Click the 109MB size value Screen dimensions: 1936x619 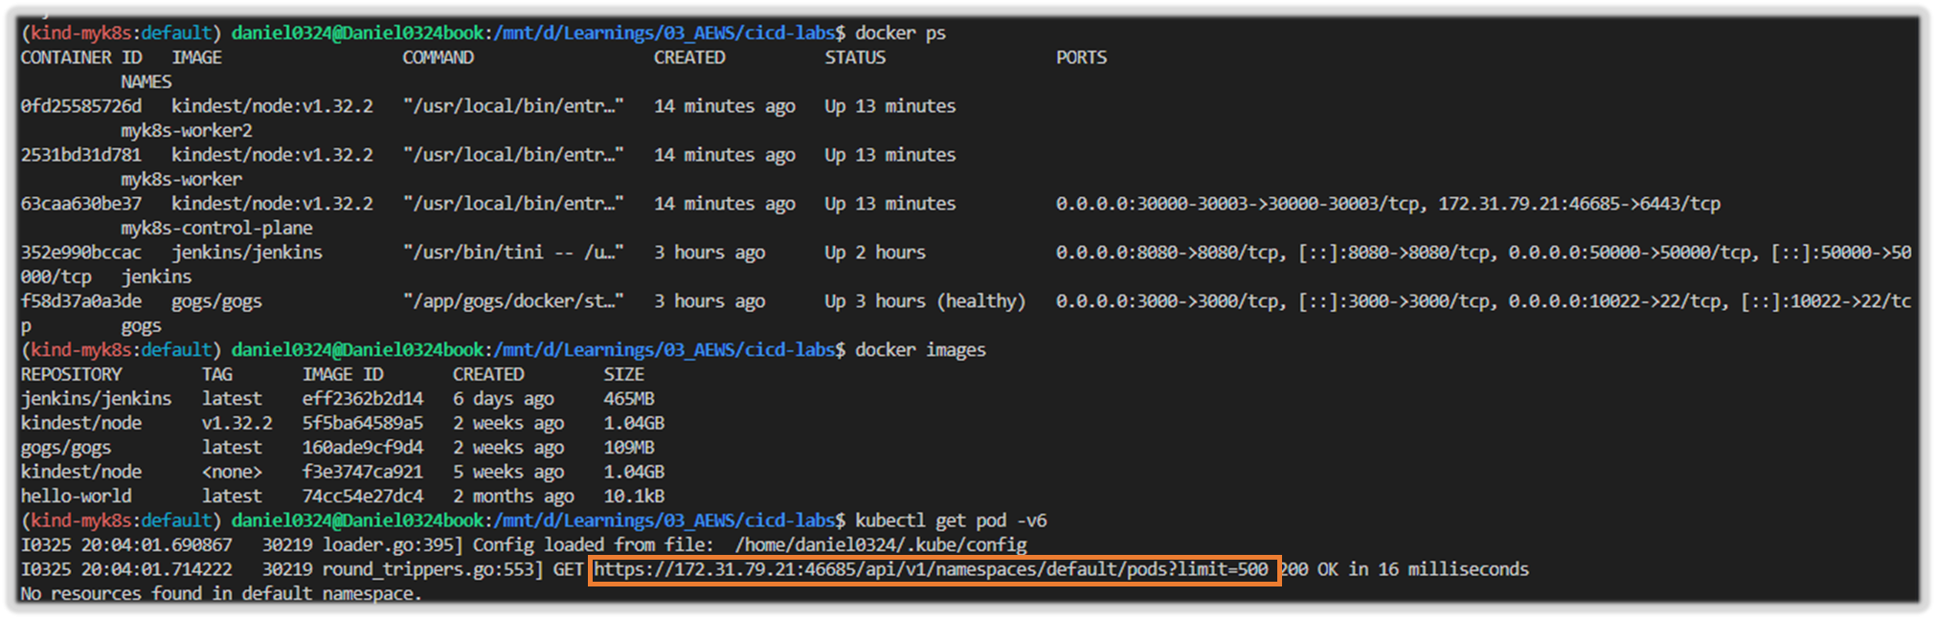[x=629, y=448]
